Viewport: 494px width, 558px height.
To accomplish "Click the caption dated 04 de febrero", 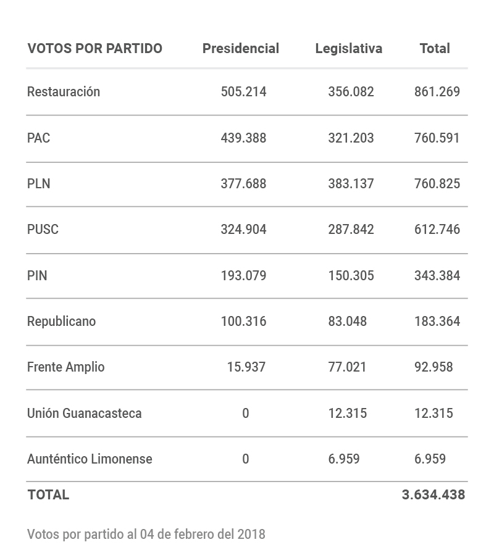I will click(146, 534).
